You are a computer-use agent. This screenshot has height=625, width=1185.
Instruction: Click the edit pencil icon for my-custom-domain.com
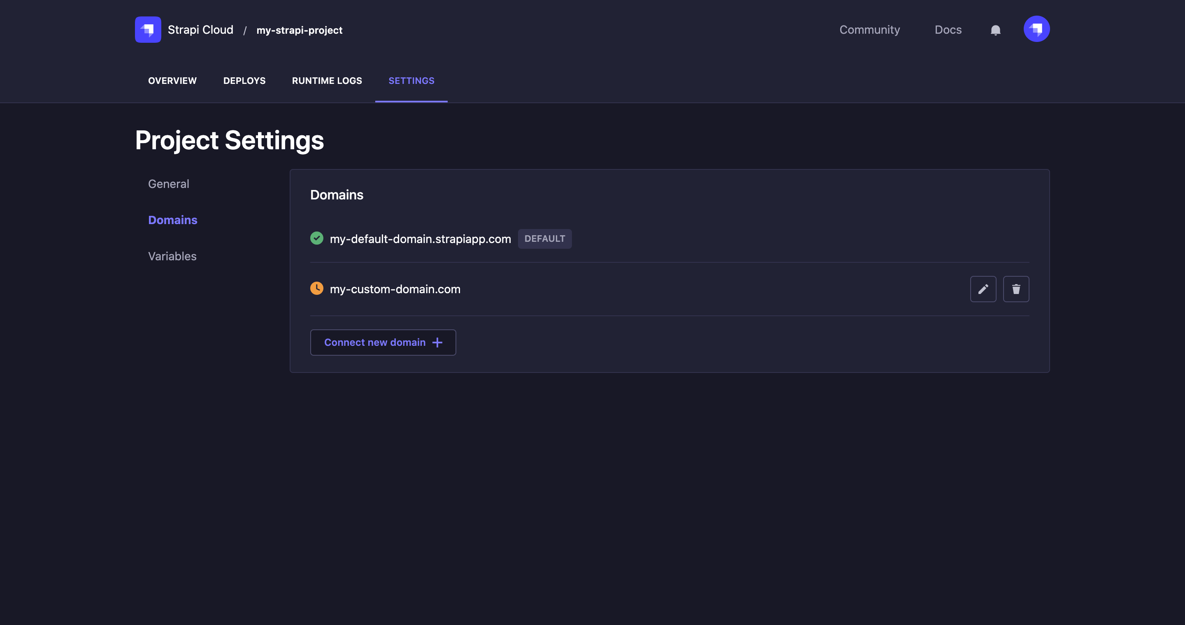983,288
